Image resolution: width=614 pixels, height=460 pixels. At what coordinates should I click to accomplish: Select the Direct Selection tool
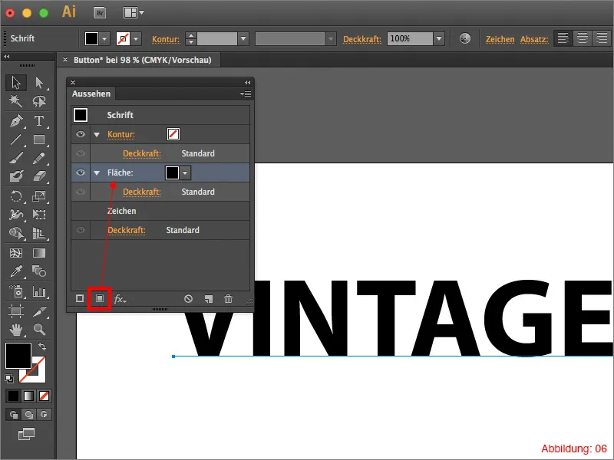[x=39, y=83]
